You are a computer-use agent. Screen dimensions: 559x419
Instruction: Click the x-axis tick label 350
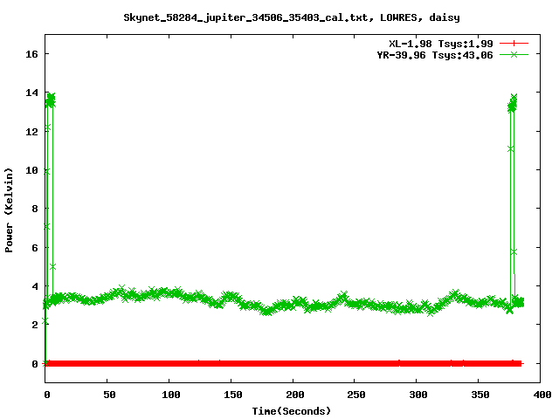(480, 395)
